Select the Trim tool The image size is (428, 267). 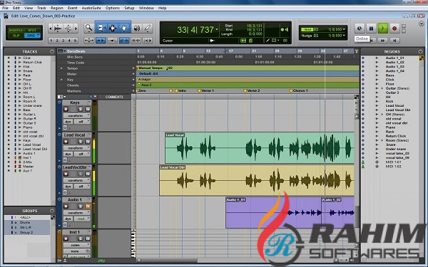click(101, 28)
